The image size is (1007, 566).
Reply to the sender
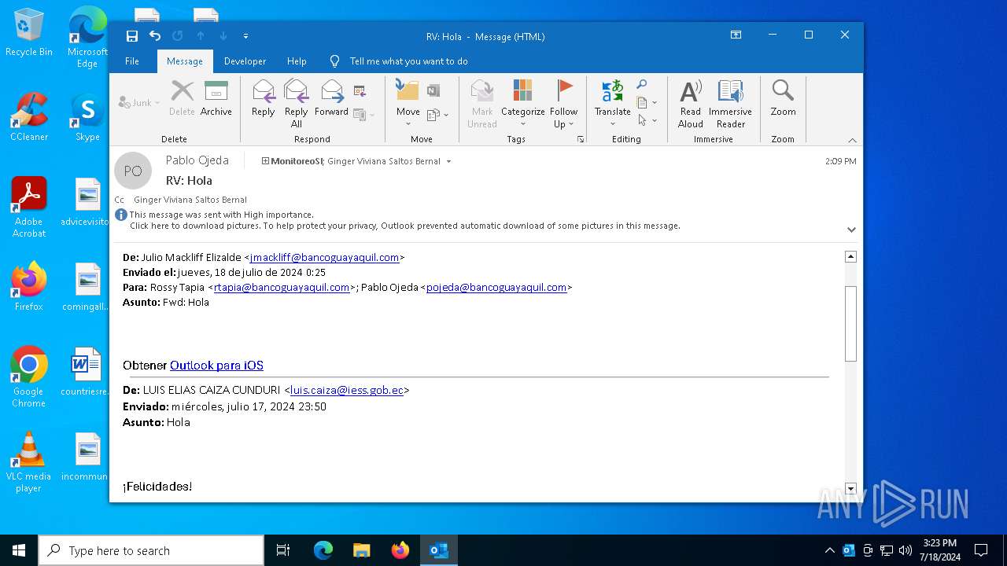[x=263, y=99]
